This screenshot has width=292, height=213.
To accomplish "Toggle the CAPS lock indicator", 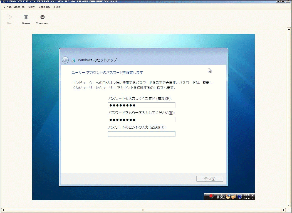I will click(x=247, y=195).
